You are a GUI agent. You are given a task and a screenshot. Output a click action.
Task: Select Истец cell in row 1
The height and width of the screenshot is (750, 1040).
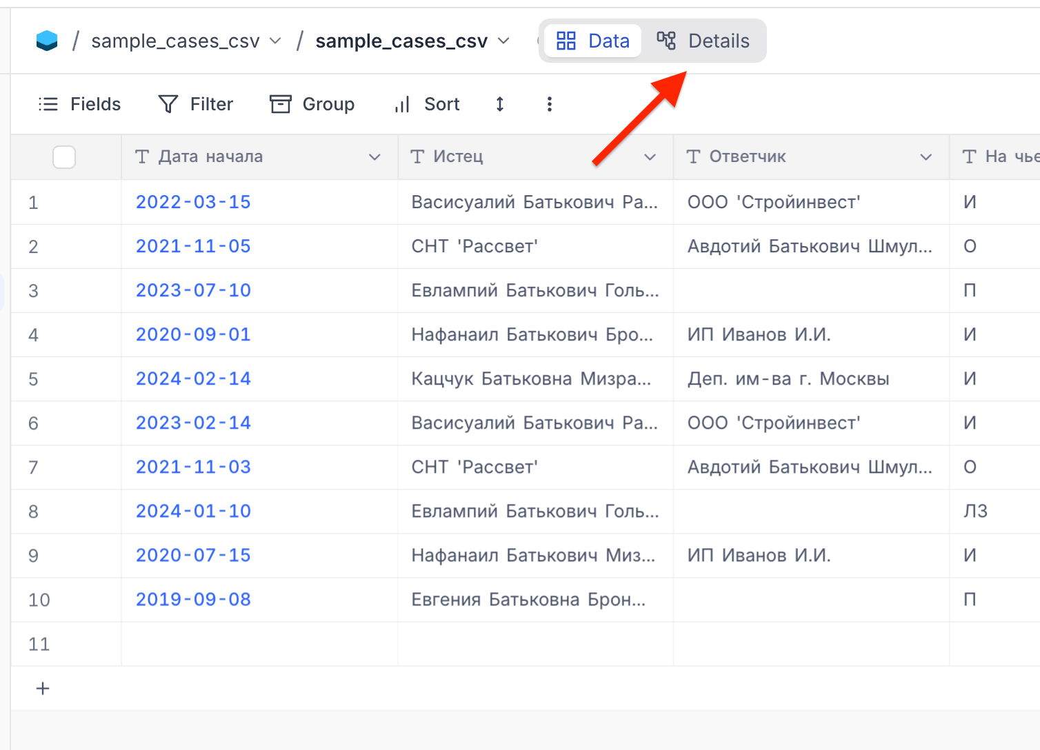536,202
